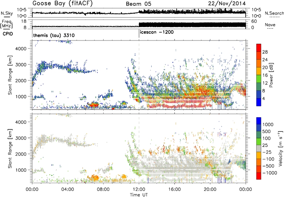Click the blue bottom of the Power colorbar
Image resolution: width=284 pixels, height=197 pixels.
click(x=259, y=102)
